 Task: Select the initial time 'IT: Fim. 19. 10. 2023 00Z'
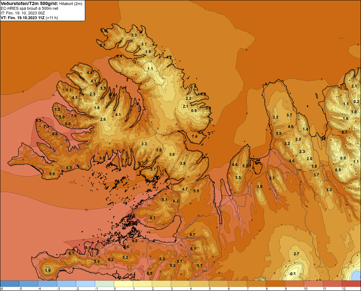coord(23,13)
